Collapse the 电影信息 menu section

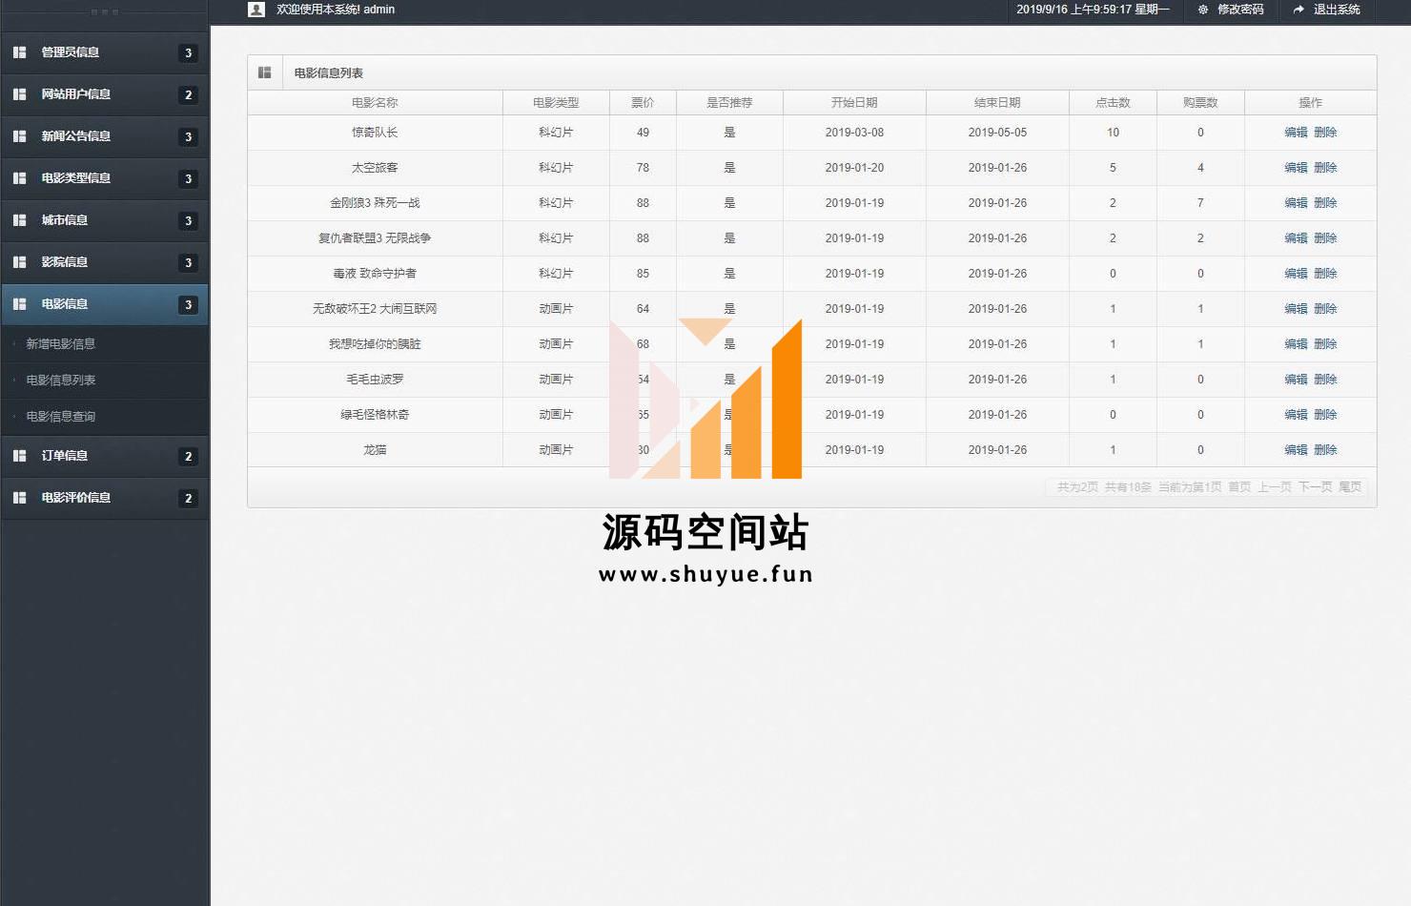click(105, 304)
